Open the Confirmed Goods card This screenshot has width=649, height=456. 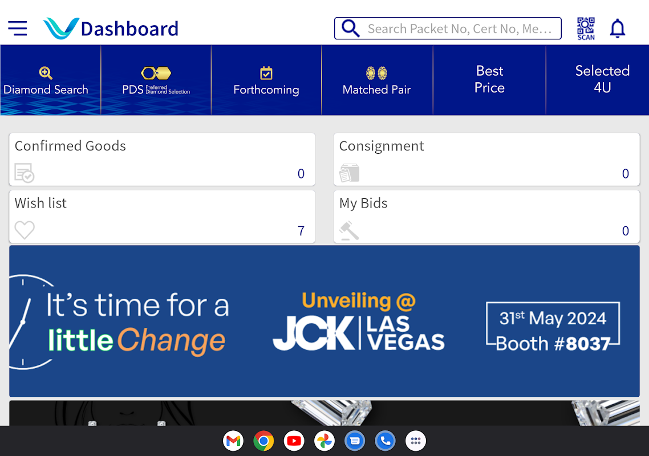162,159
